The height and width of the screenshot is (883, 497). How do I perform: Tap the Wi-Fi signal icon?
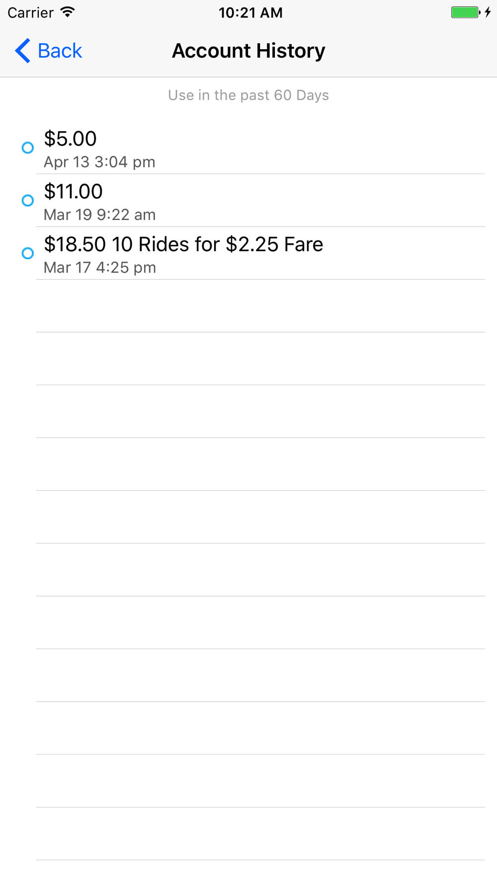click(x=67, y=12)
